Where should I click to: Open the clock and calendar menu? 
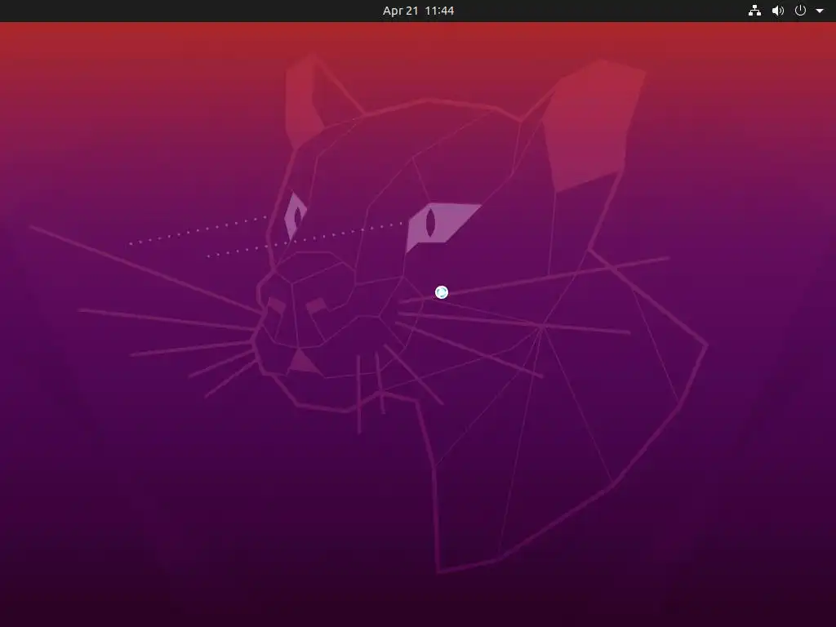tap(418, 11)
